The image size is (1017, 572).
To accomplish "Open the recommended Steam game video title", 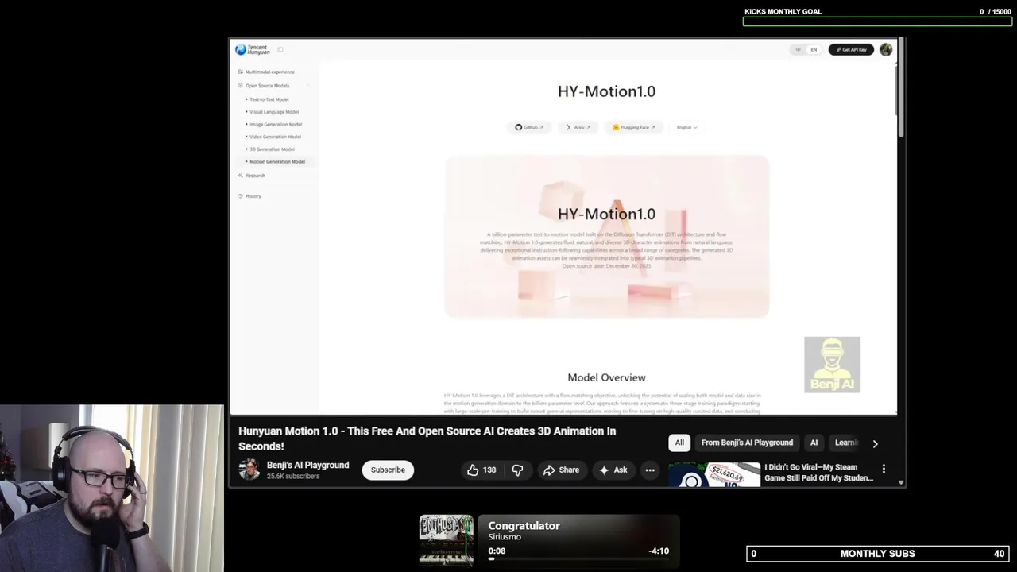I will pos(818,473).
